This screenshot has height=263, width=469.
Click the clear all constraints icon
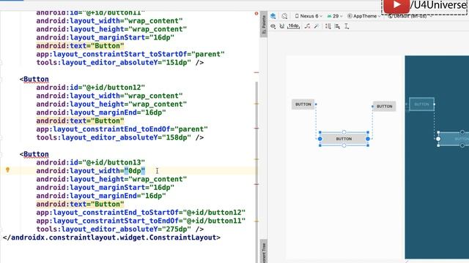click(x=307, y=26)
